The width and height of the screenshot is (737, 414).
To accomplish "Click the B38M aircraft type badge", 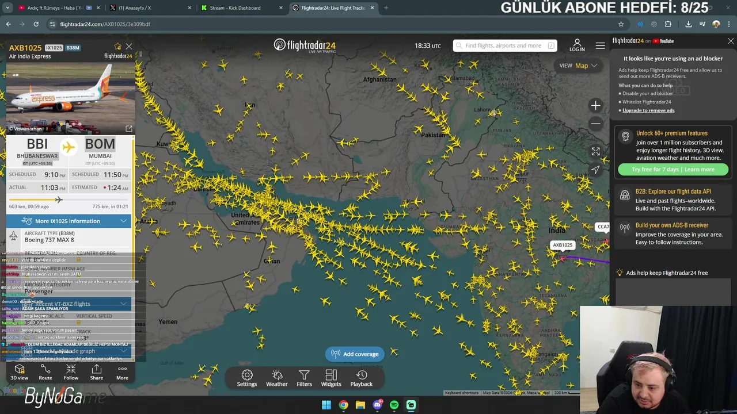I will point(73,48).
